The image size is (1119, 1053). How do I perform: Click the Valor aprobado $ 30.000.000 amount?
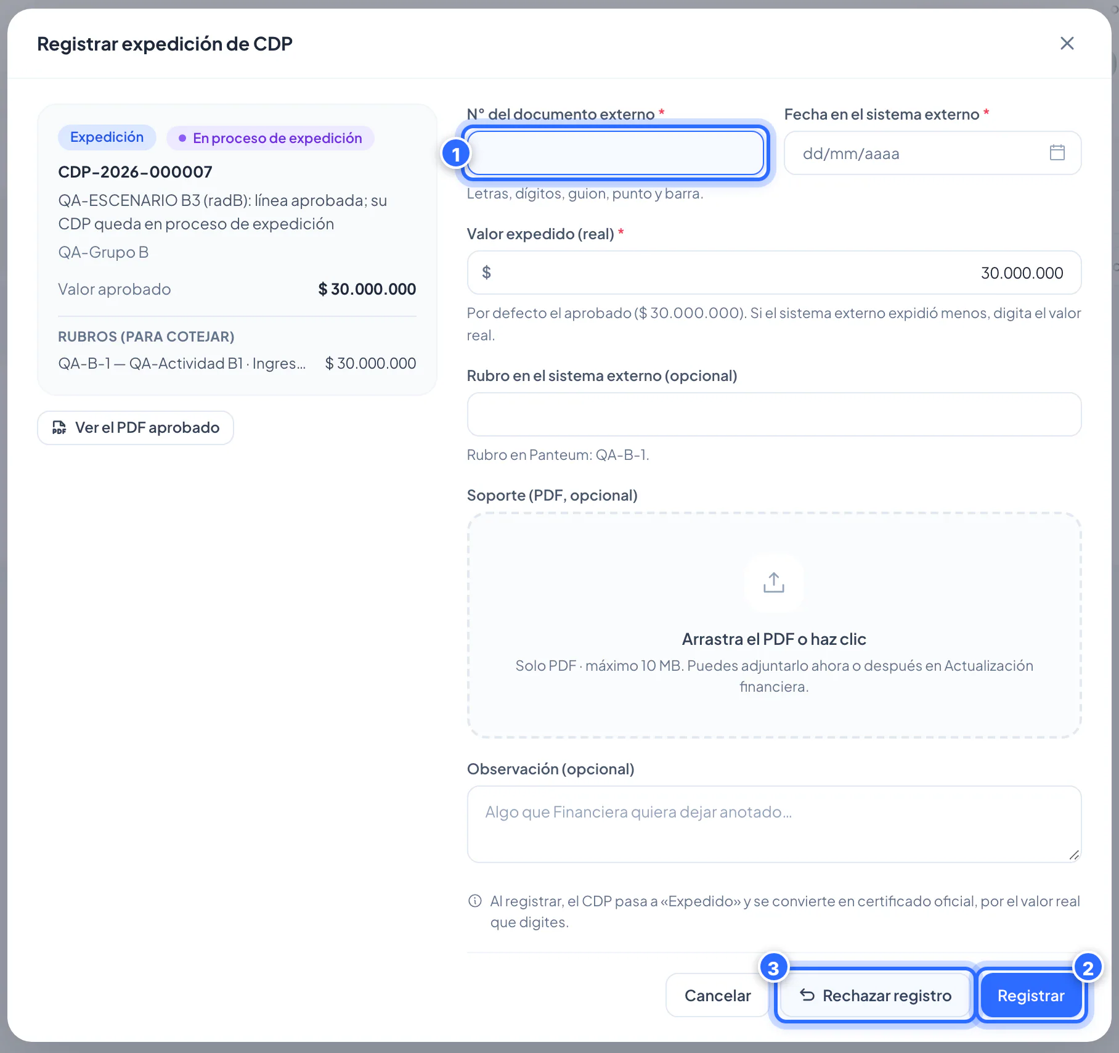[367, 289]
